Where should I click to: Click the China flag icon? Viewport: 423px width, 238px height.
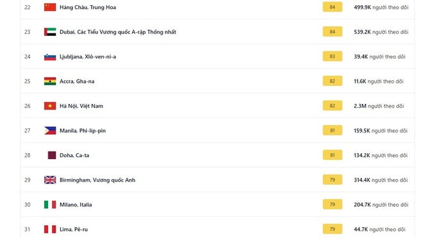pos(50,7)
